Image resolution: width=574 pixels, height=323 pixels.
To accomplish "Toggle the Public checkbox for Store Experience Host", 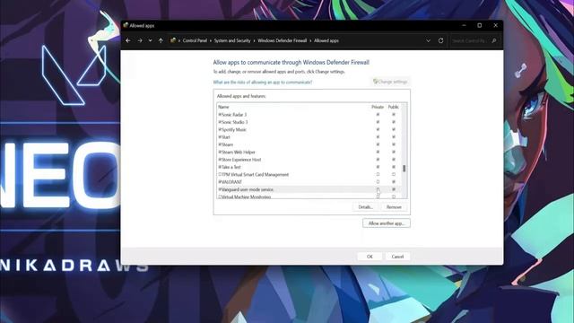I will coord(394,160).
